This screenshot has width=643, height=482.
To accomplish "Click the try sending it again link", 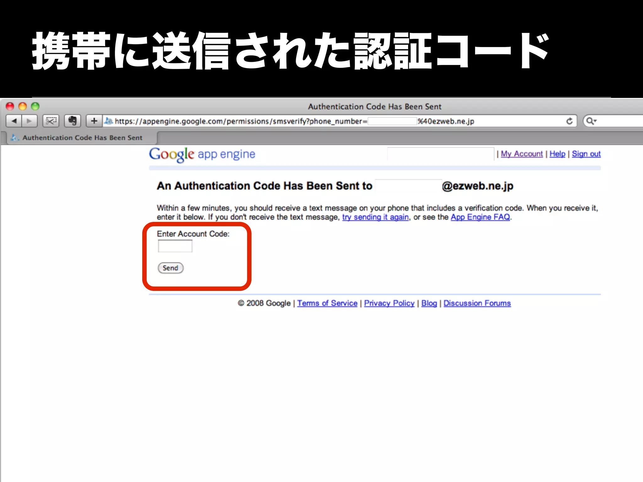I will pyautogui.click(x=375, y=217).
